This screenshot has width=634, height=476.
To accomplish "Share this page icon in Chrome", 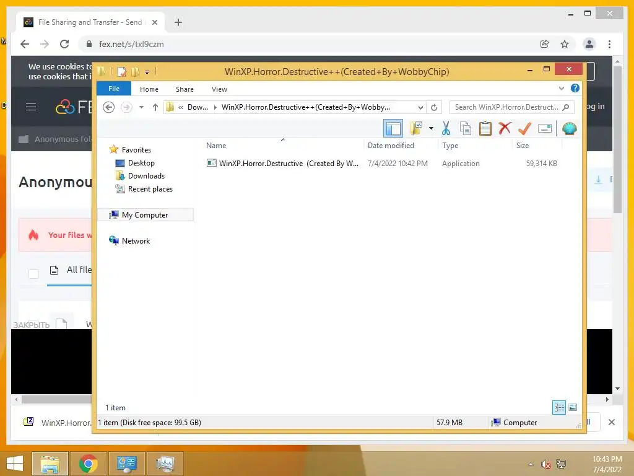I will pos(545,44).
